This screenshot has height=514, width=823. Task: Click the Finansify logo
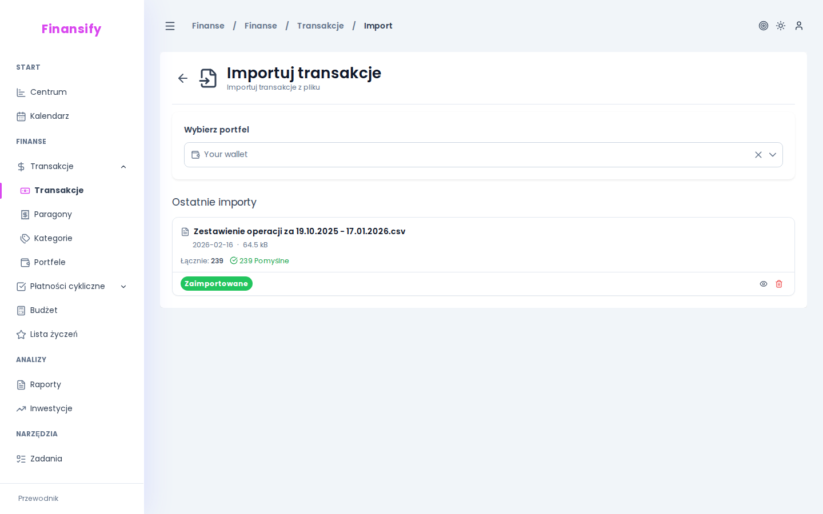pos(71,29)
